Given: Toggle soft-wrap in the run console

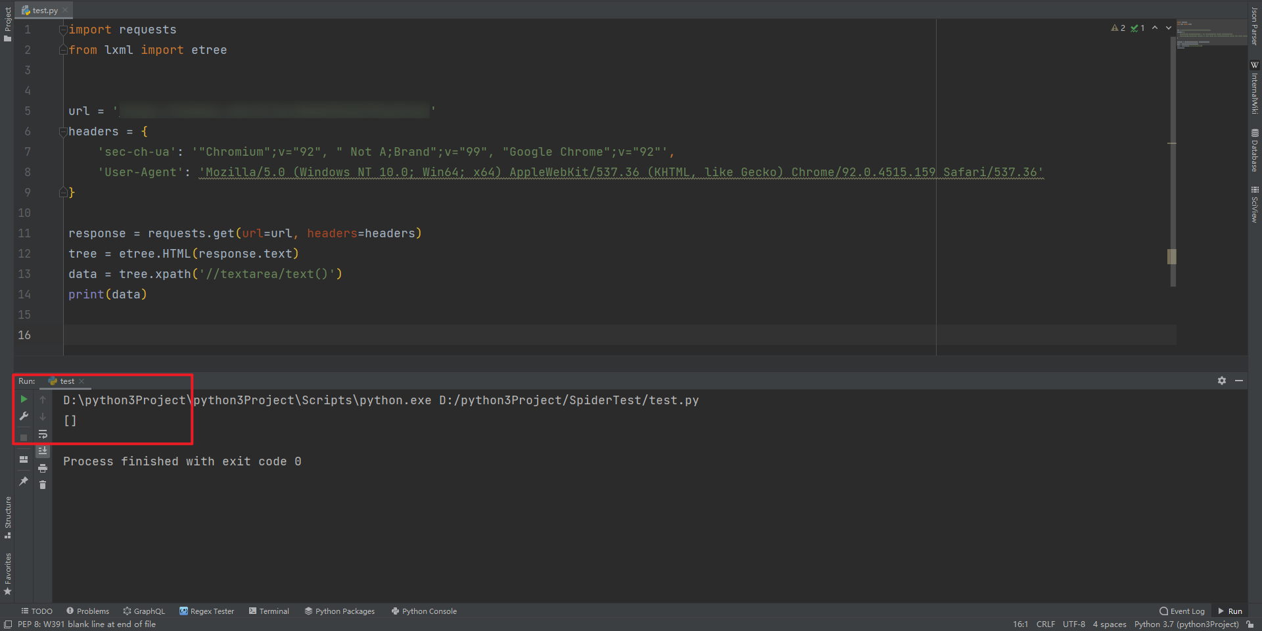Looking at the screenshot, I should (43, 434).
